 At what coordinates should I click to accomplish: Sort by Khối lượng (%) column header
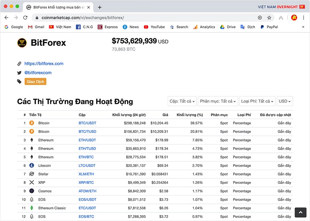[189, 115]
